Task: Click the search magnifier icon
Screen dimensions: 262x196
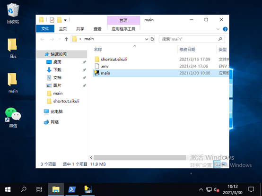Action: (x=220, y=39)
